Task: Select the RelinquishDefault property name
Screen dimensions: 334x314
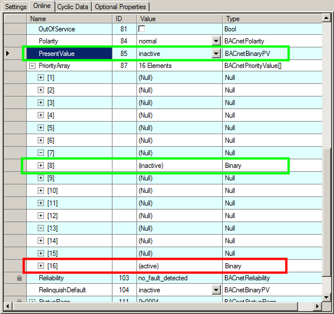Action: click(62, 290)
